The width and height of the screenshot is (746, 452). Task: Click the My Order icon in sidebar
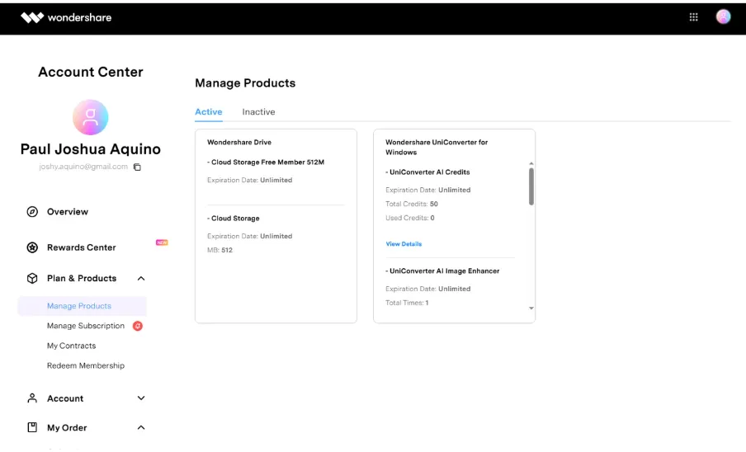coord(32,427)
